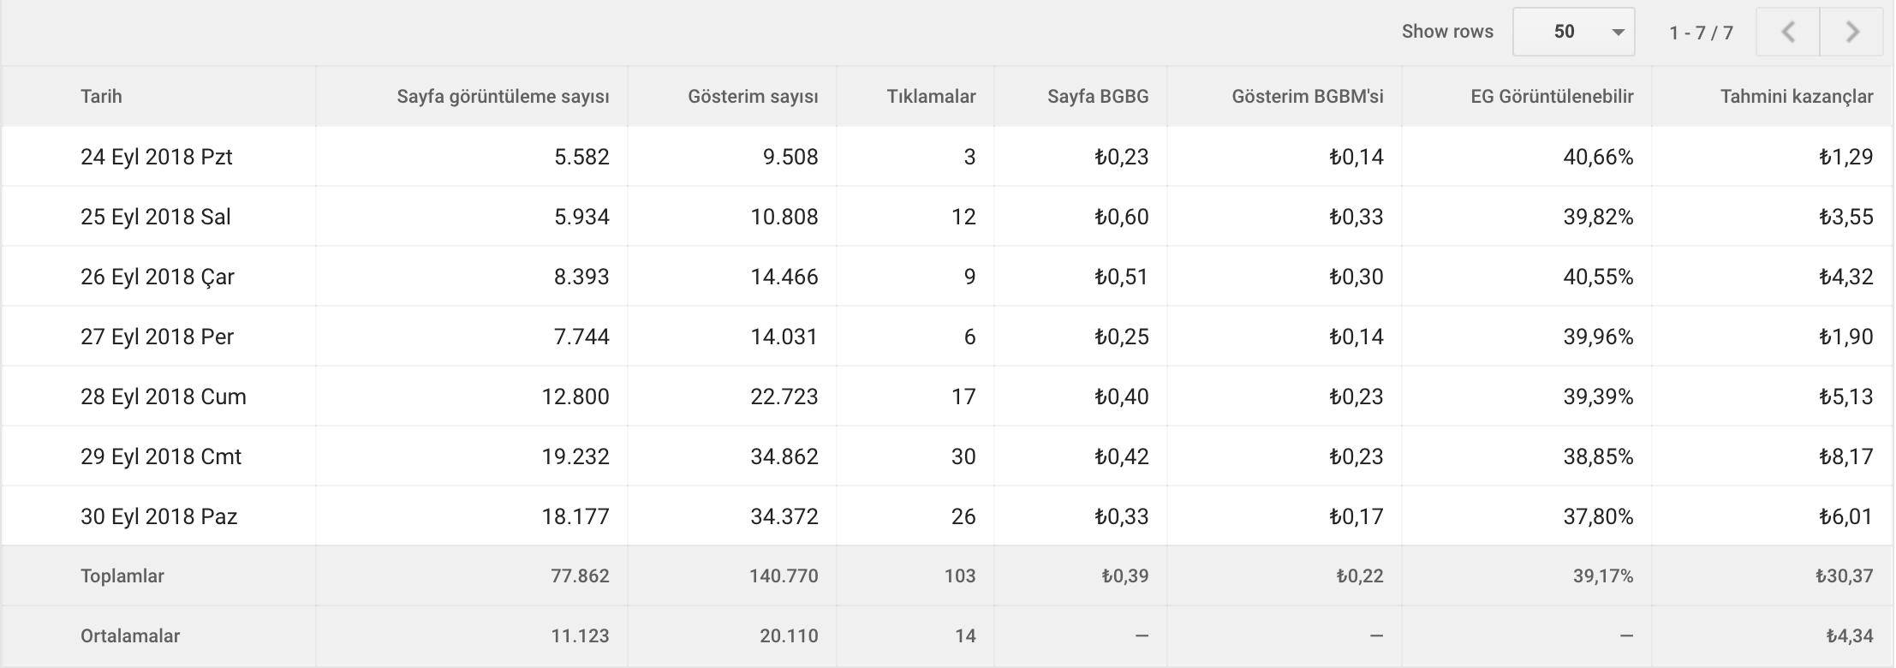Select the 25 Eyl 2018 Sal row

tap(947, 217)
